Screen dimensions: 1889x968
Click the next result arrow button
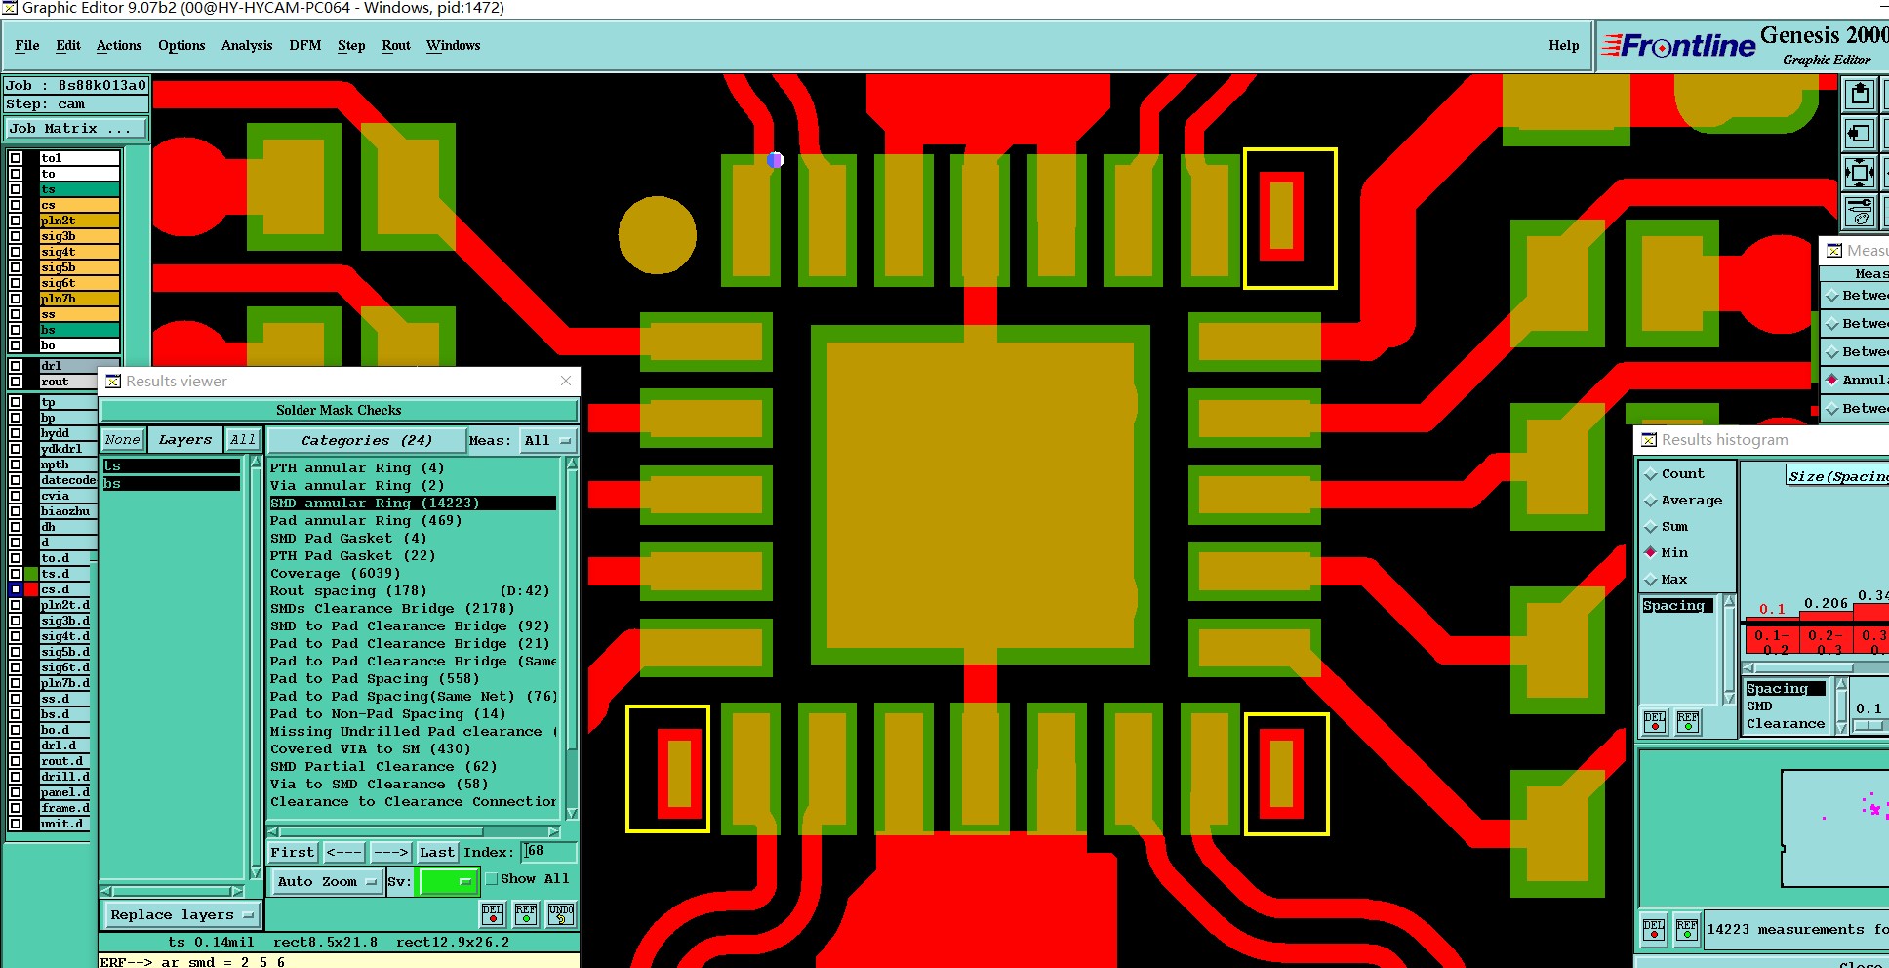[x=391, y=853]
